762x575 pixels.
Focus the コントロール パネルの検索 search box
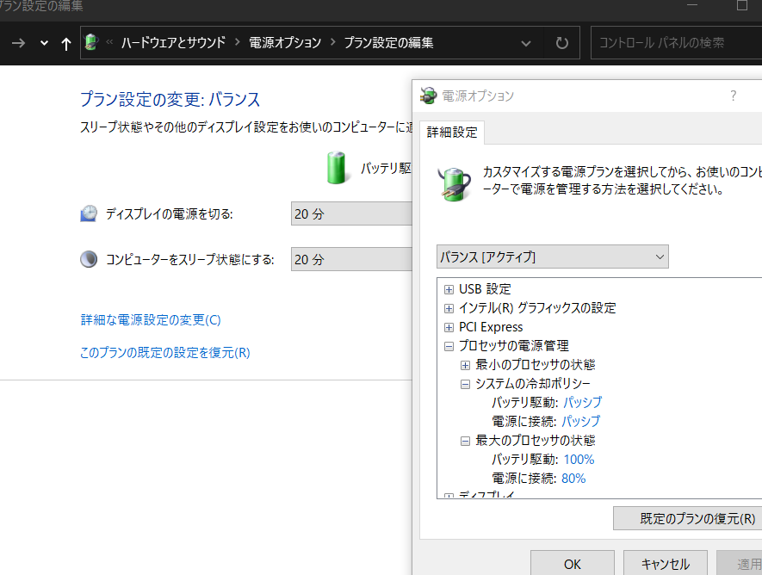point(677,43)
